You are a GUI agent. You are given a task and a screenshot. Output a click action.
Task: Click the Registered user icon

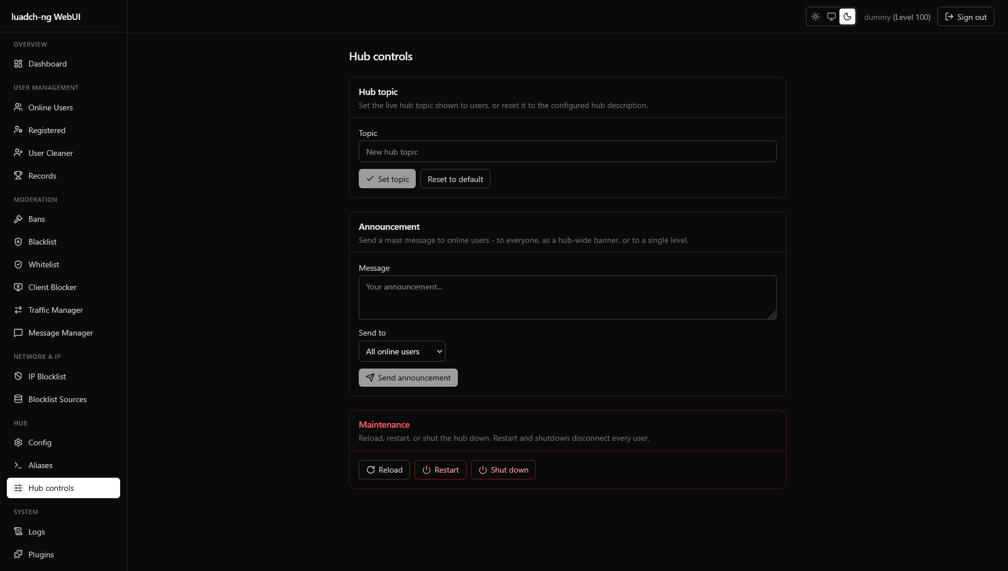pyautogui.click(x=18, y=130)
